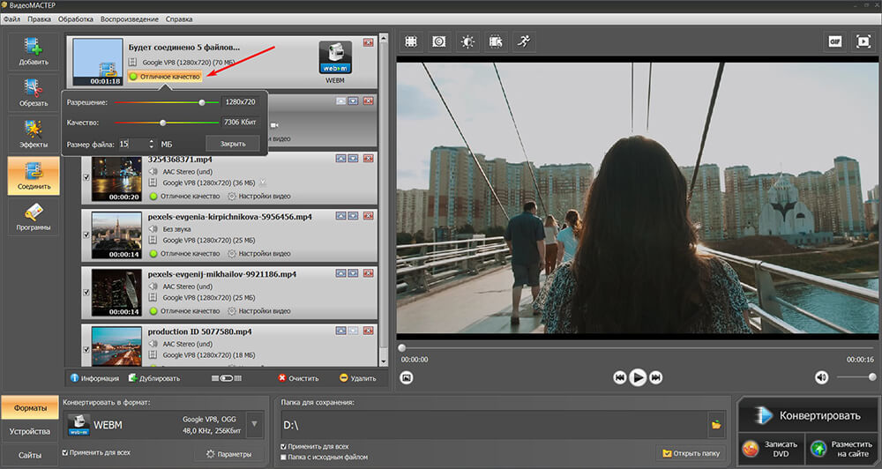882x469 pixels.
Task: Click the Разрешение resolution slider
Action: [x=167, y=102]
